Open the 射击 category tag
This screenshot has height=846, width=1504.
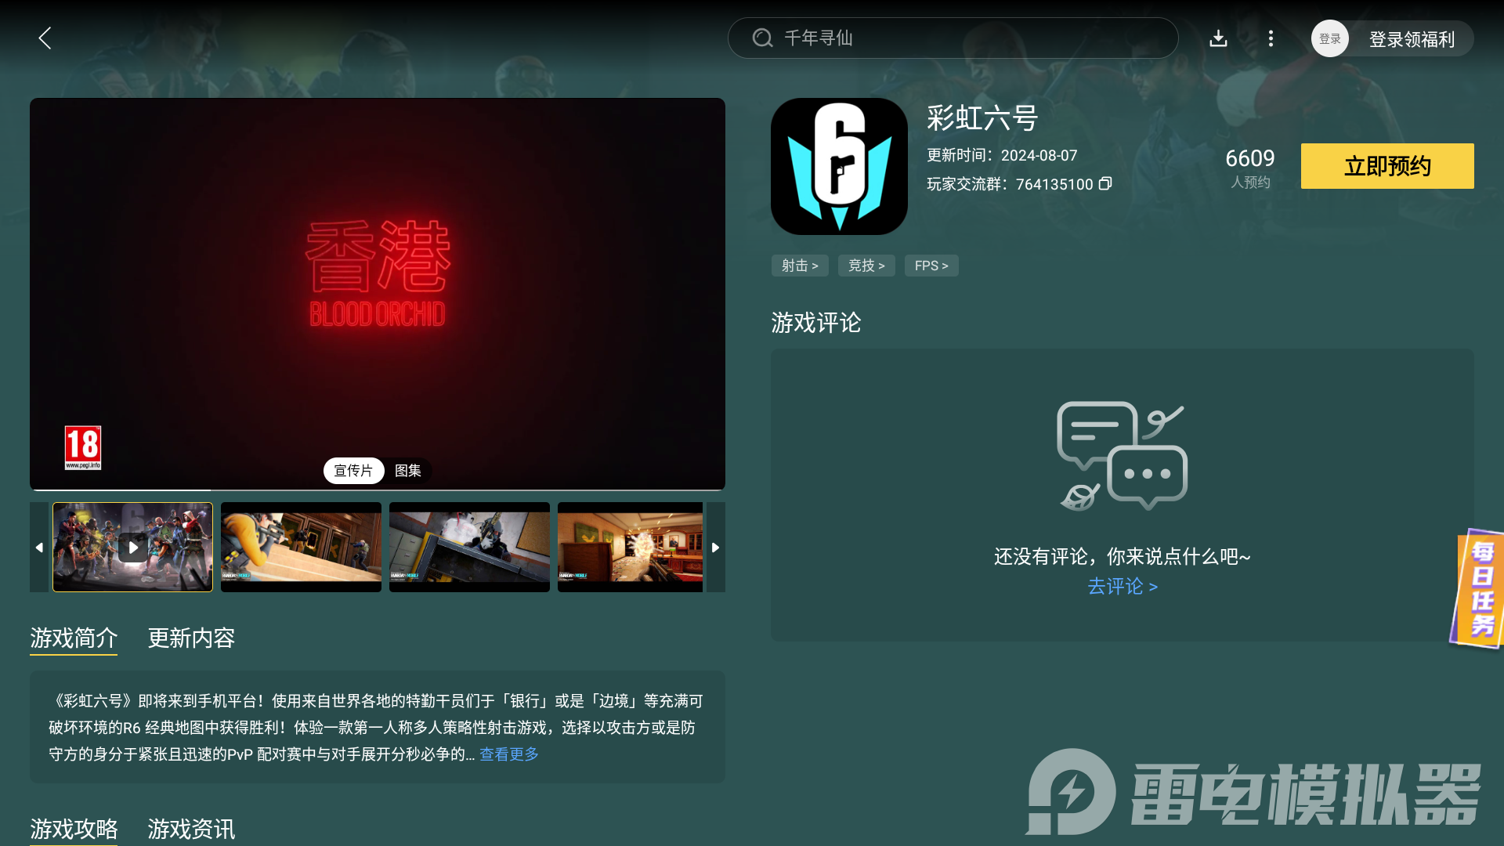pos(799,266)
